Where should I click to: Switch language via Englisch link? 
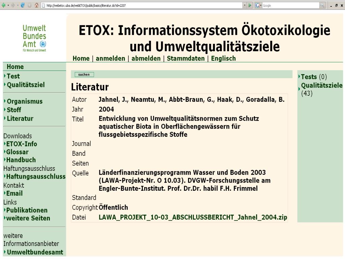coord(223,58)
